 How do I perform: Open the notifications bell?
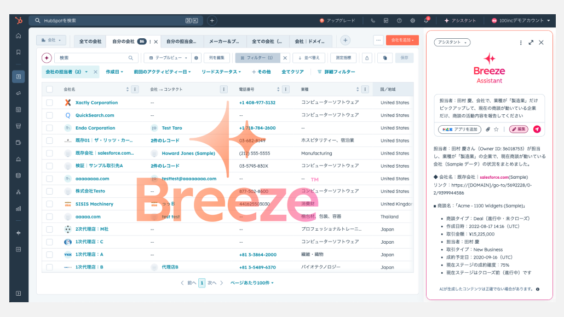pyautogui.click(x=426, y=21)
